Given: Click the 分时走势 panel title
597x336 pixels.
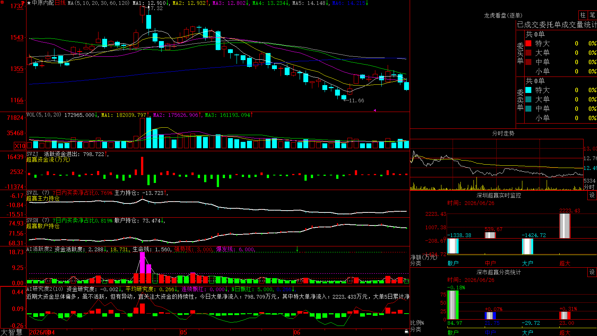Looking at the screenshot, I should [503, 133].
